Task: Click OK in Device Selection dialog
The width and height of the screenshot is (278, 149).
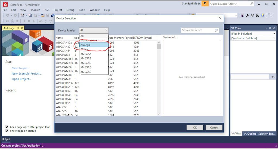Action: 195,127
